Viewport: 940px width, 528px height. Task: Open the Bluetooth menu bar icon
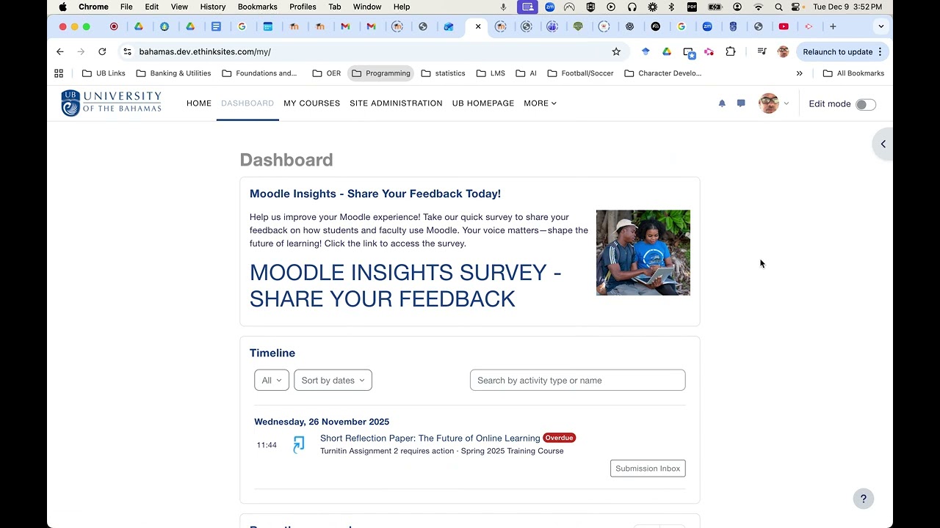(671, 7)
